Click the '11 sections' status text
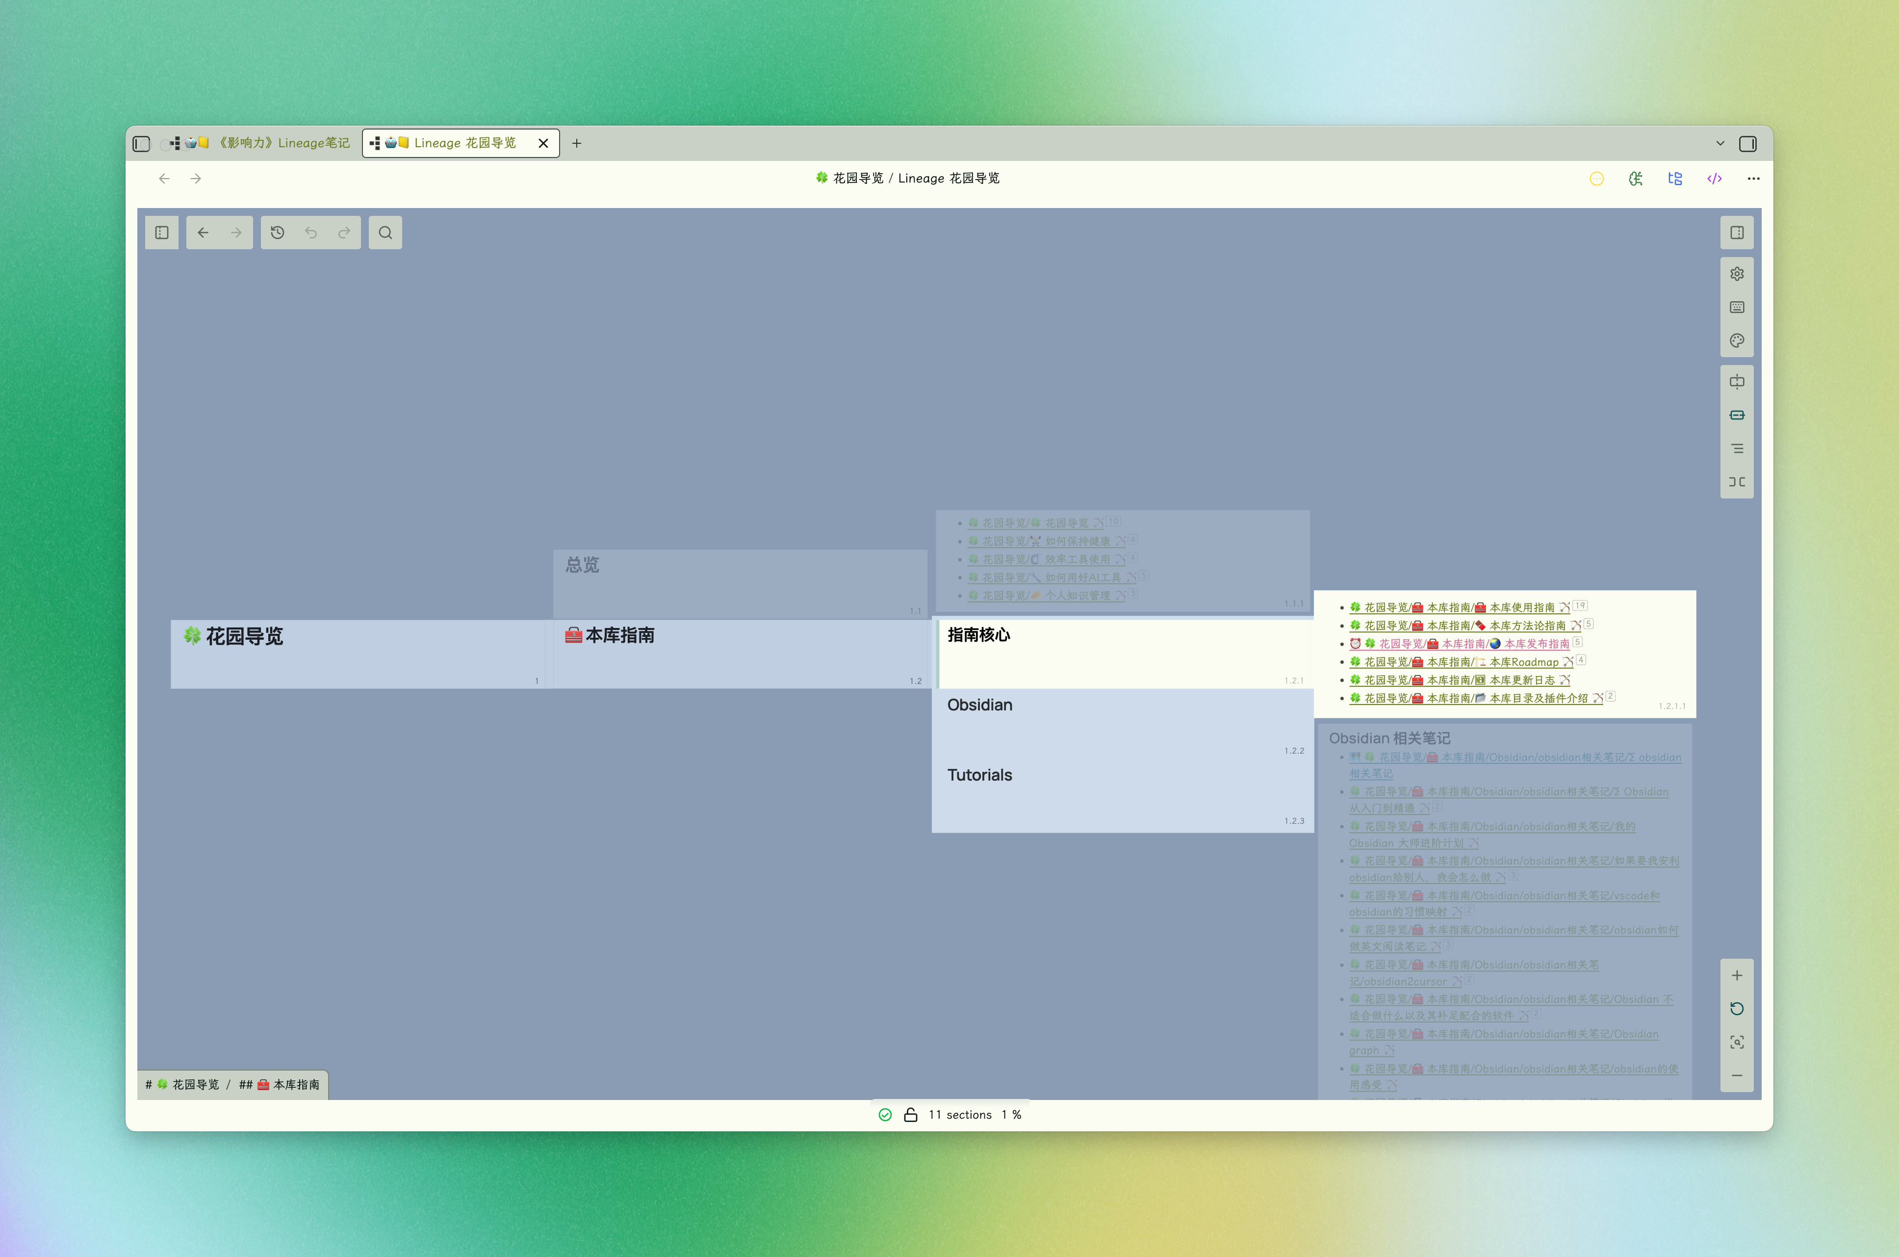 click(x=960, y=1115)
